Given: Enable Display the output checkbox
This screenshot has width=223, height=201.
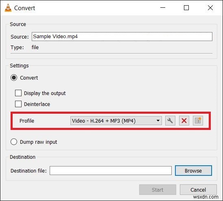Looking at the screenshot, I should coord(18,93).
